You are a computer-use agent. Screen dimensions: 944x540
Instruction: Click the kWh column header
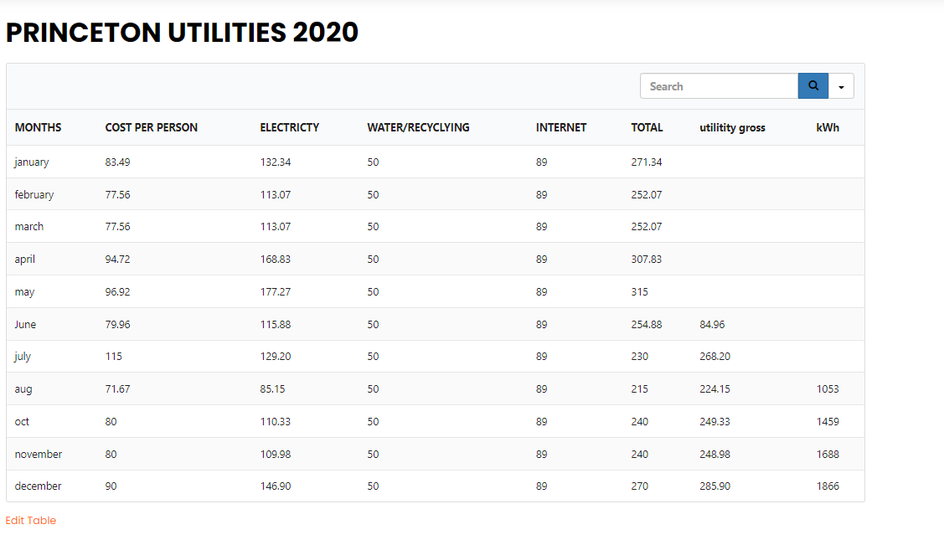pyautogui.click(x=828, y=128)
